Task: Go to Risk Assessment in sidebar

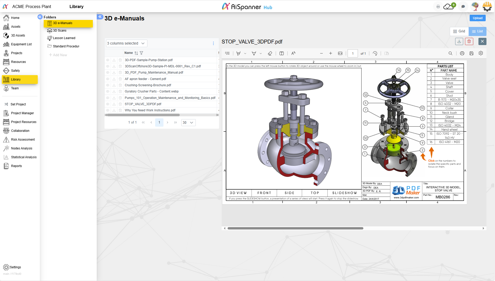Action: click(x=23, y=140)
